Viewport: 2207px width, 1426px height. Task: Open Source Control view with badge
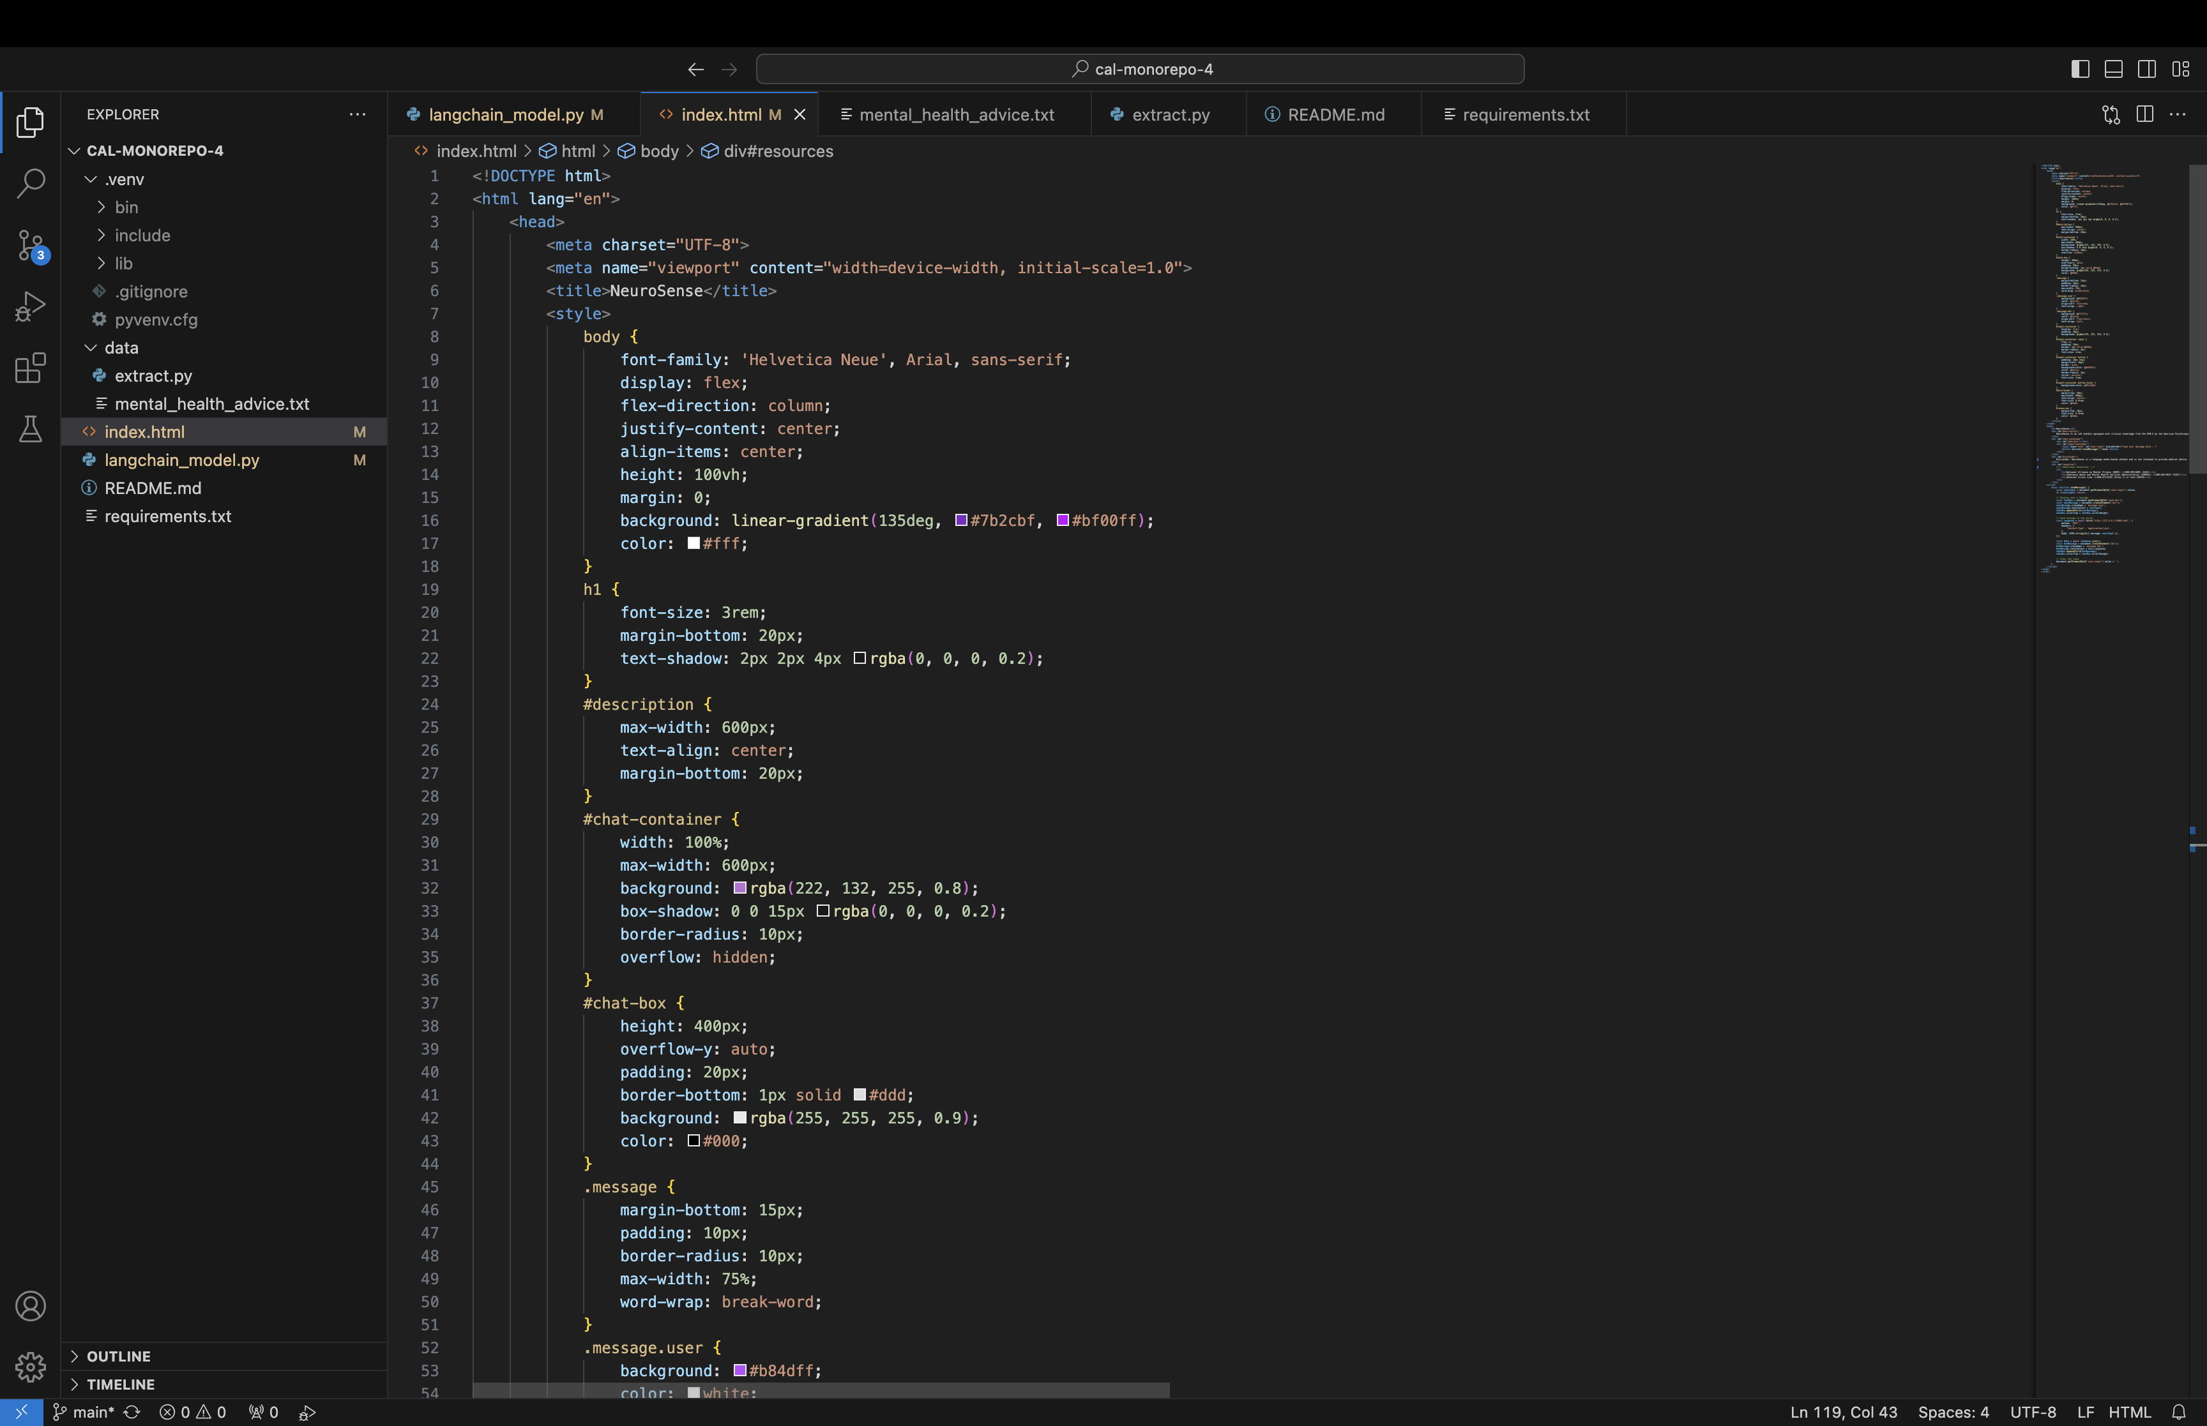coord(31,245)
